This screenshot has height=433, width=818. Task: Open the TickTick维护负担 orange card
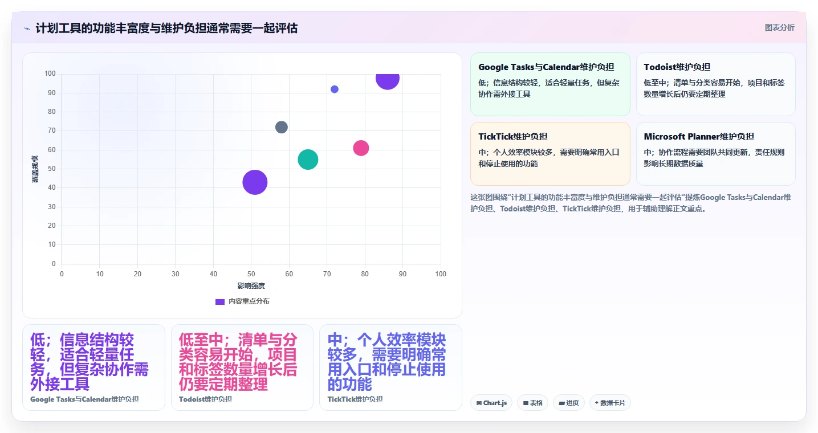click(x=550, y=154)
